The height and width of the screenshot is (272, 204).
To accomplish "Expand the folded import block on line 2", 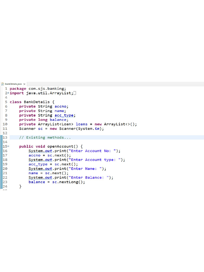I will 8,93.
